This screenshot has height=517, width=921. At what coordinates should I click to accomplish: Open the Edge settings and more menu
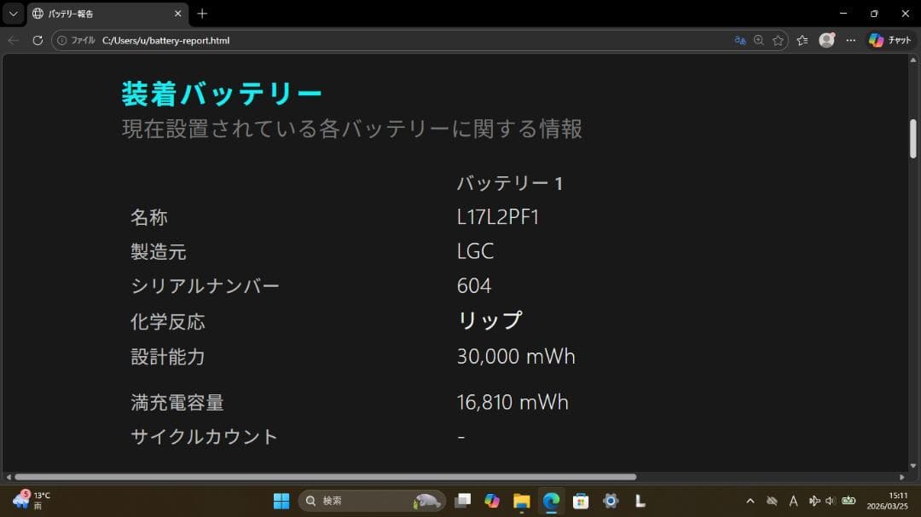[850, 41]
